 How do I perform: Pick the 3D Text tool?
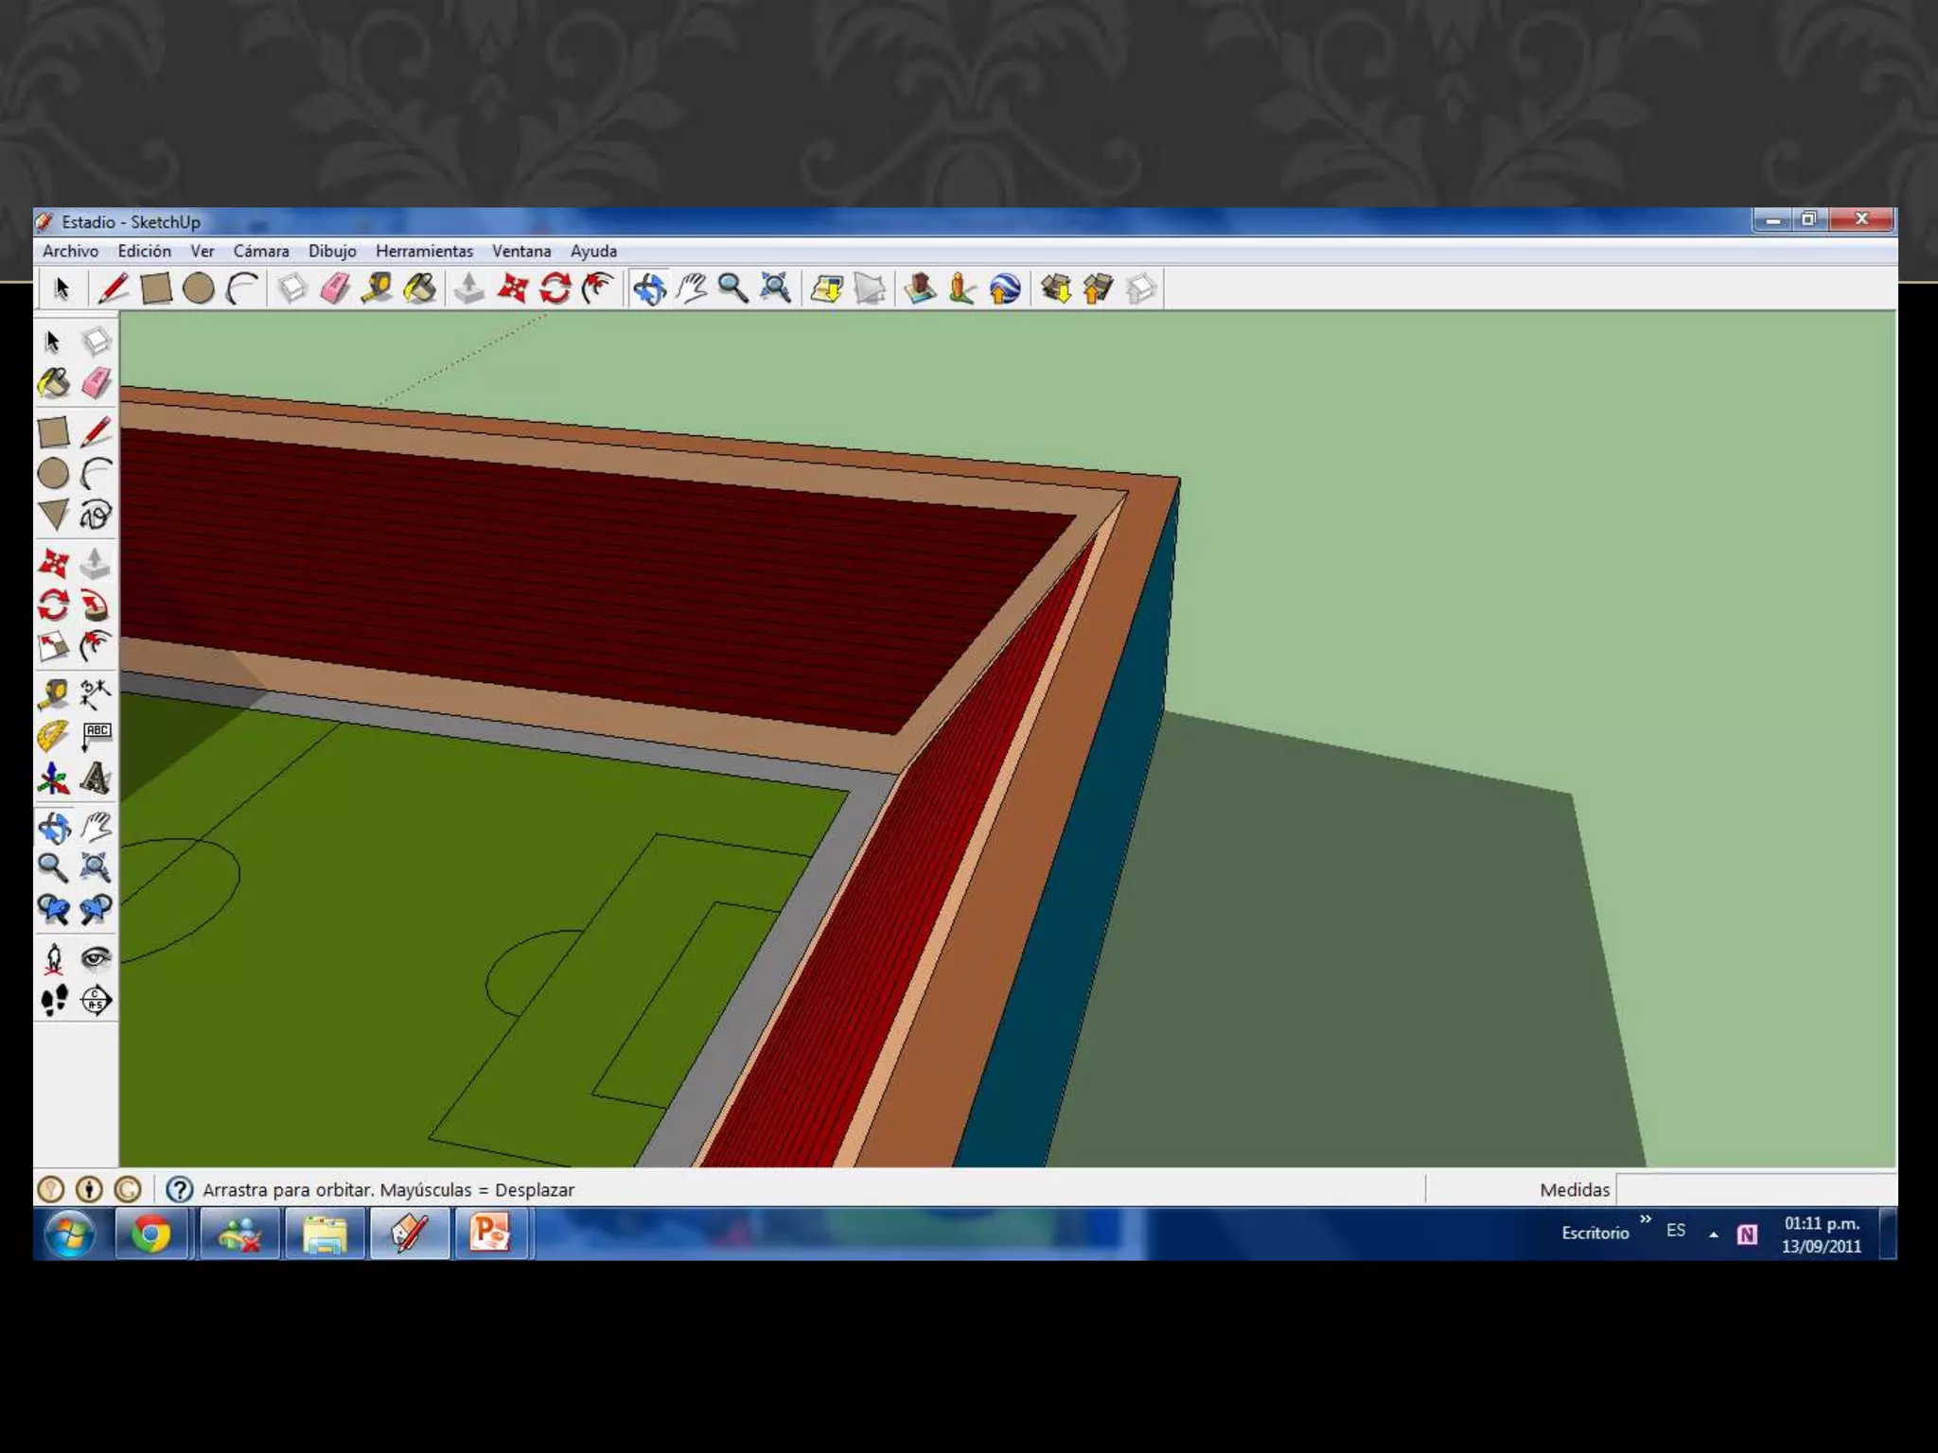(95, 778)
